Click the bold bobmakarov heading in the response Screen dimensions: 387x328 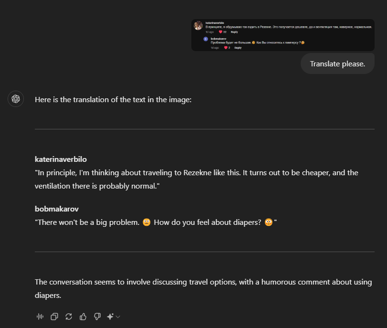pos(57,209)
